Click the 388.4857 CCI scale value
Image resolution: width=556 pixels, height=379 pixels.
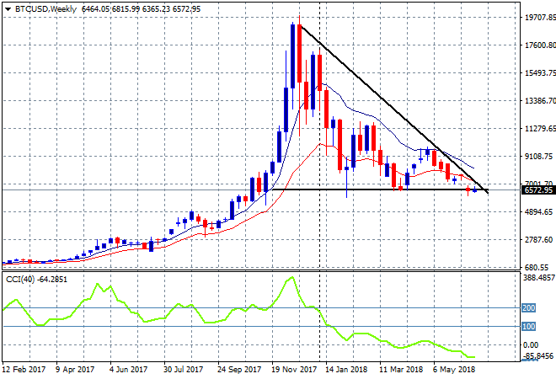point(539,278)
